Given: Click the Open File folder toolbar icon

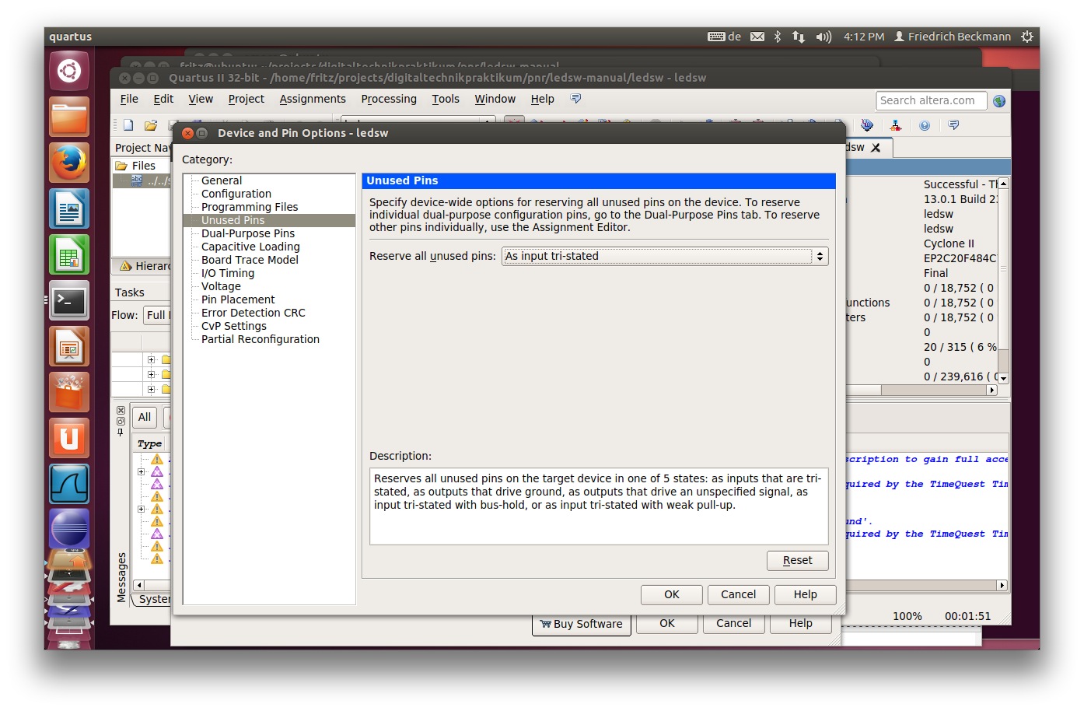Looking at the screenshot, I should 151,125.
